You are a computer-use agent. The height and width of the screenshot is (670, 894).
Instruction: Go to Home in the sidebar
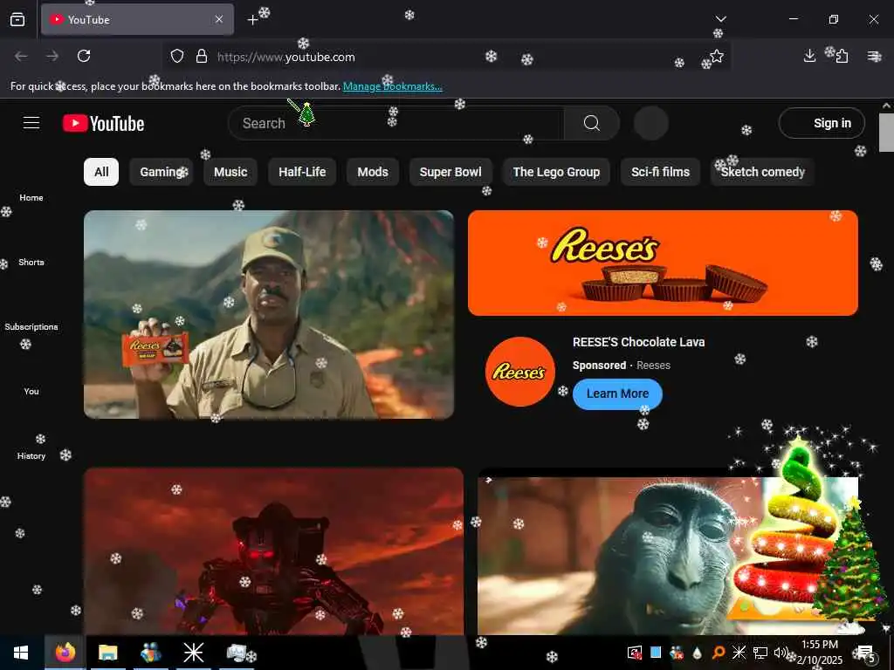[31, 198]
